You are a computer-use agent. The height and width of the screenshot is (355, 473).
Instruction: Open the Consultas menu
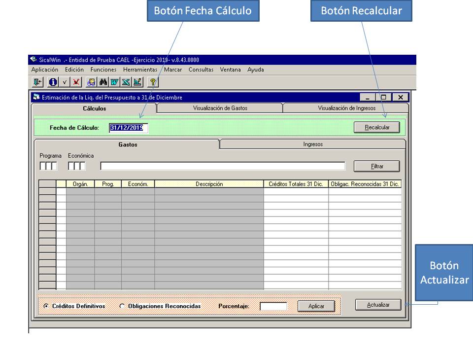[201, 70]
